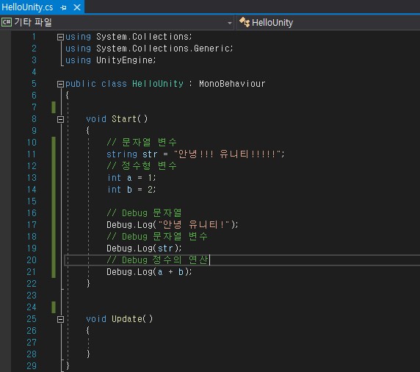Click the comment '// Debug 정수의 연산'
The width and height of the screenshot is (420, 372).
157,260
